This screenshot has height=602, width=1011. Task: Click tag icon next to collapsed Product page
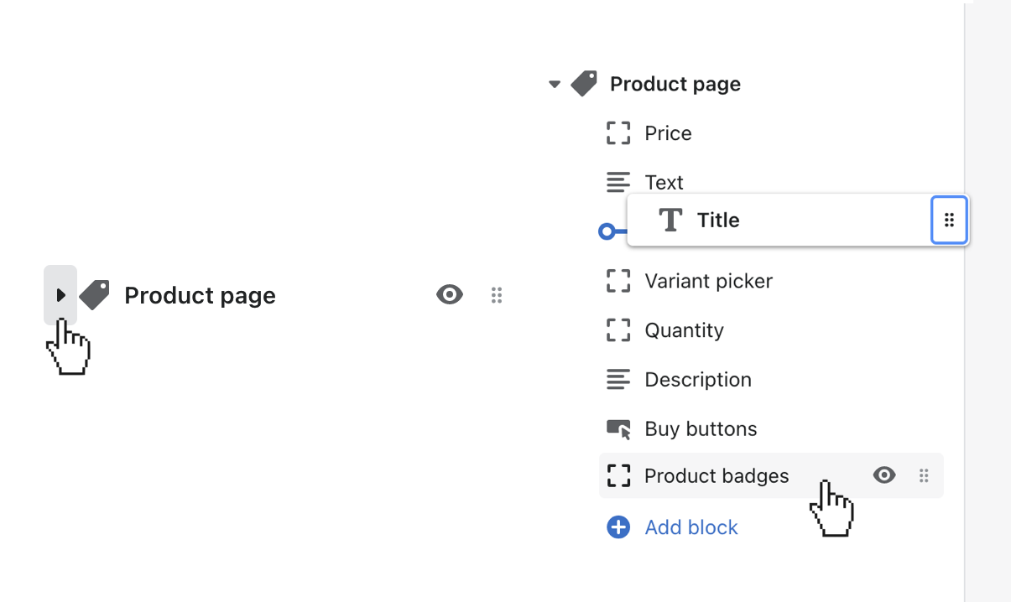coord(95,295)
